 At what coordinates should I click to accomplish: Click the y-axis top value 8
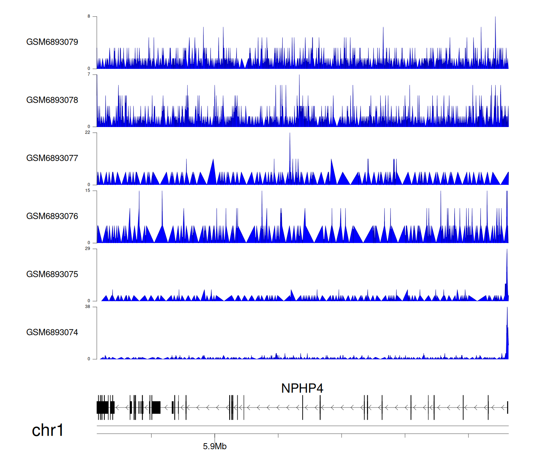pyautogui.click(x=89, y=16)
